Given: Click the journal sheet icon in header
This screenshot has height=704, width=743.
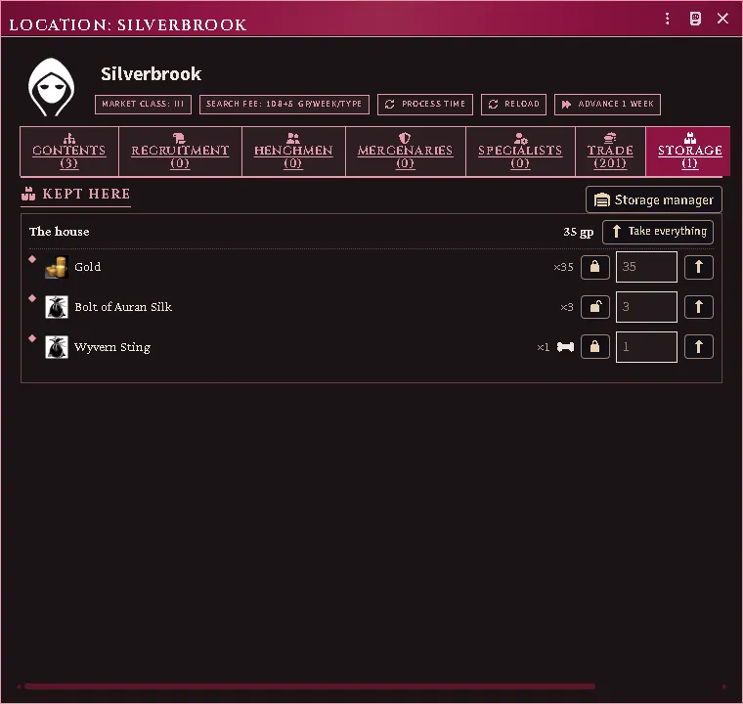Looking at the screenshot, I should pyautogui.click(x=695, y=19).
